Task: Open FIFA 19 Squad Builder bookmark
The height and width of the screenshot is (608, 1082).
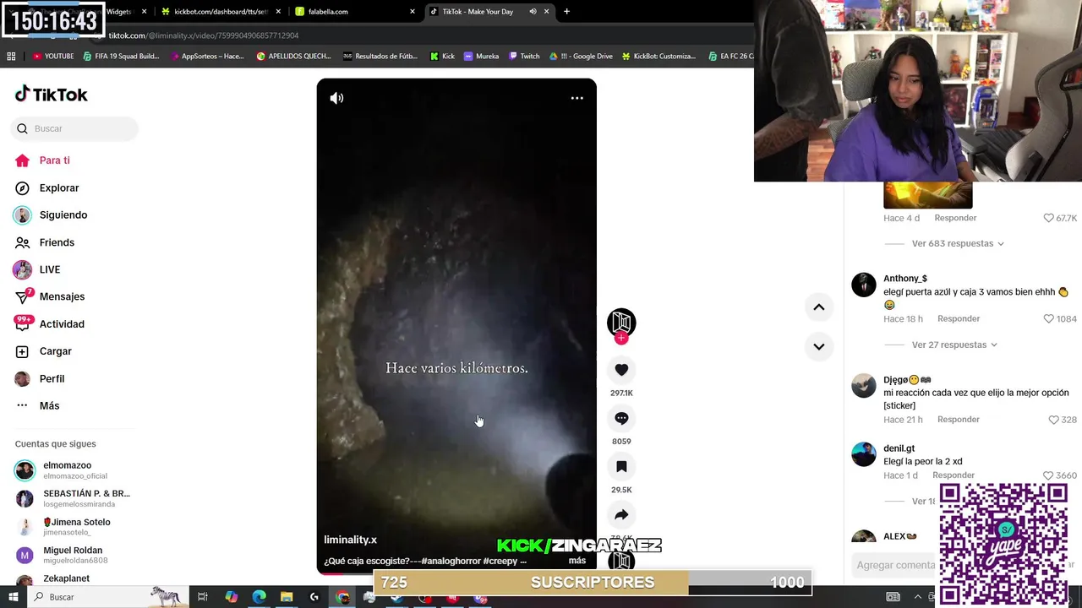Action: pyautogui.click(x=121, y=57)
